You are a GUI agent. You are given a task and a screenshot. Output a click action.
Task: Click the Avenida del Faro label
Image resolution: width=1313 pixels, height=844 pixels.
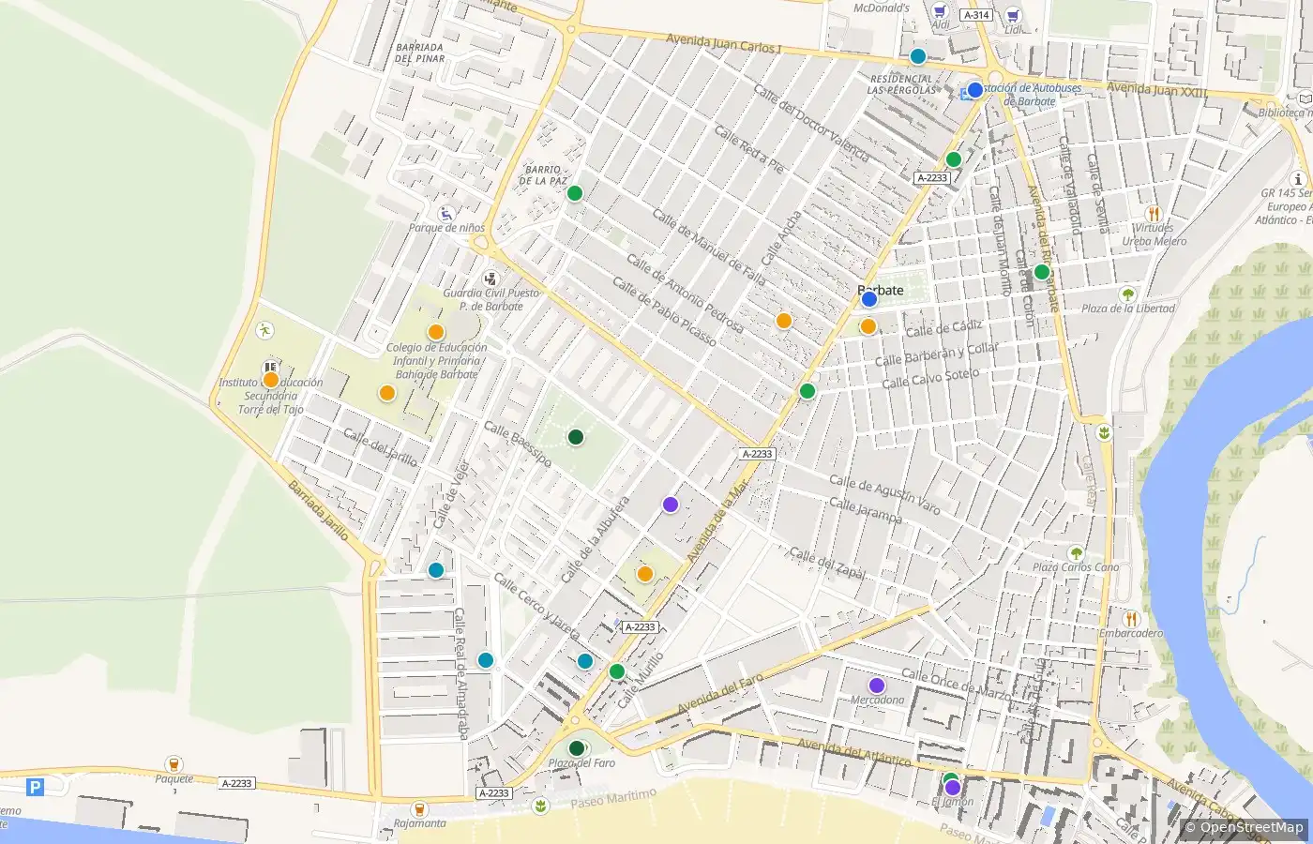point(720,693)
